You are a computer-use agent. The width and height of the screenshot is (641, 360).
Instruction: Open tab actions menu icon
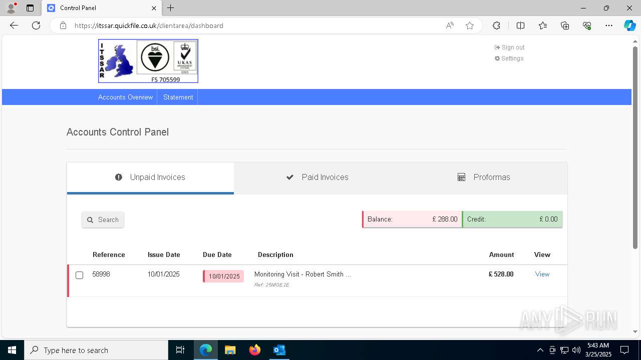(30, 8)
